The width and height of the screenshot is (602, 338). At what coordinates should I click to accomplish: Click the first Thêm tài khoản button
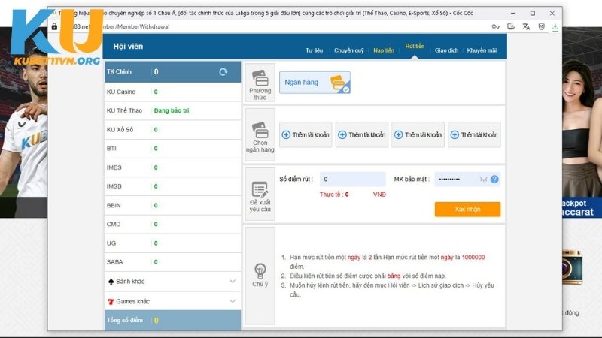coord(306,134)
